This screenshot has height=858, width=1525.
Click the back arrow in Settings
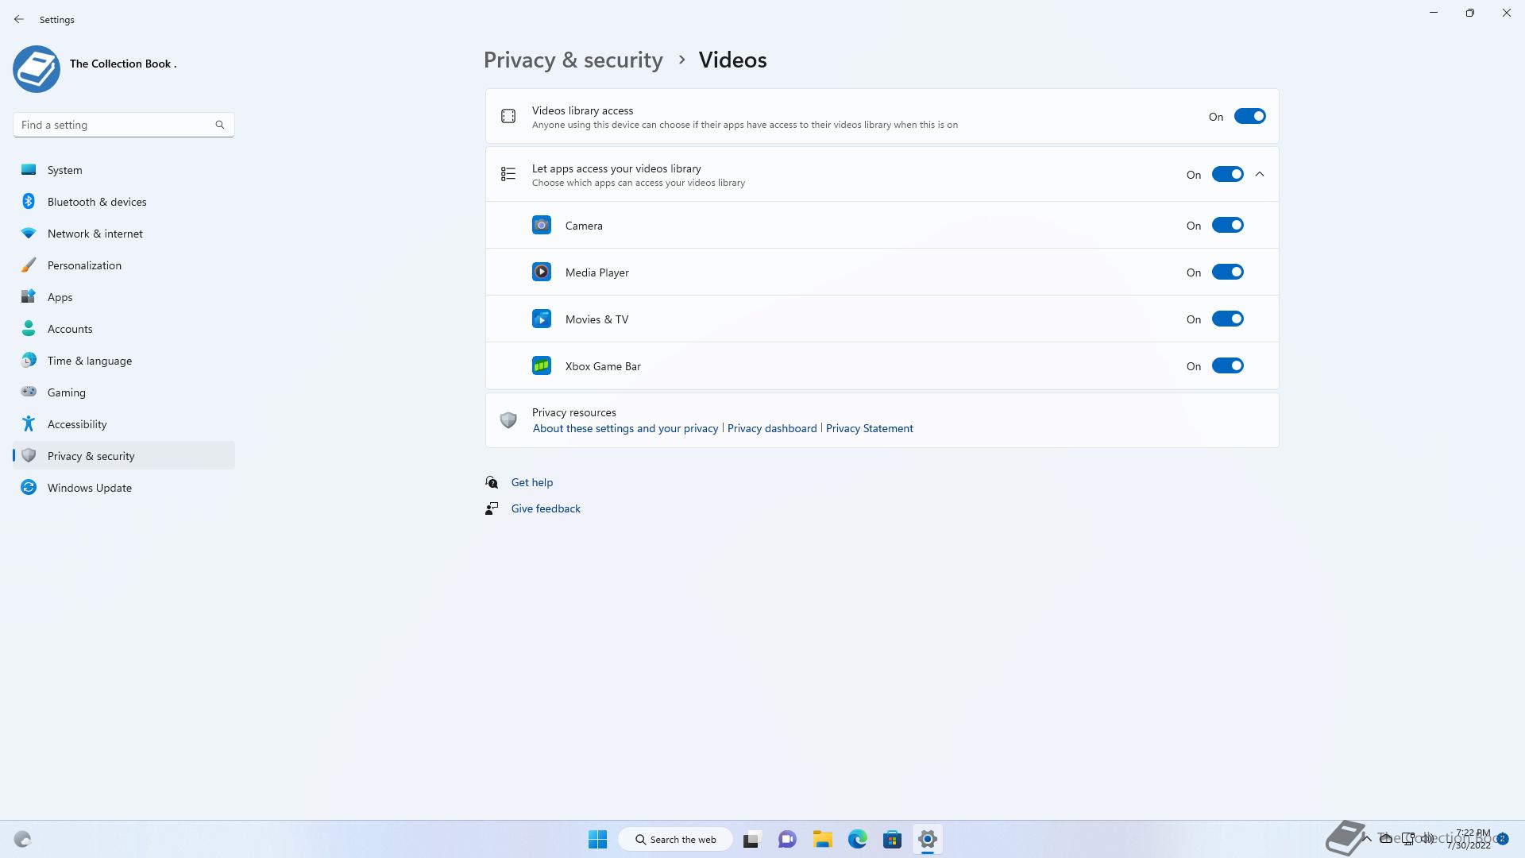point(19,19)
